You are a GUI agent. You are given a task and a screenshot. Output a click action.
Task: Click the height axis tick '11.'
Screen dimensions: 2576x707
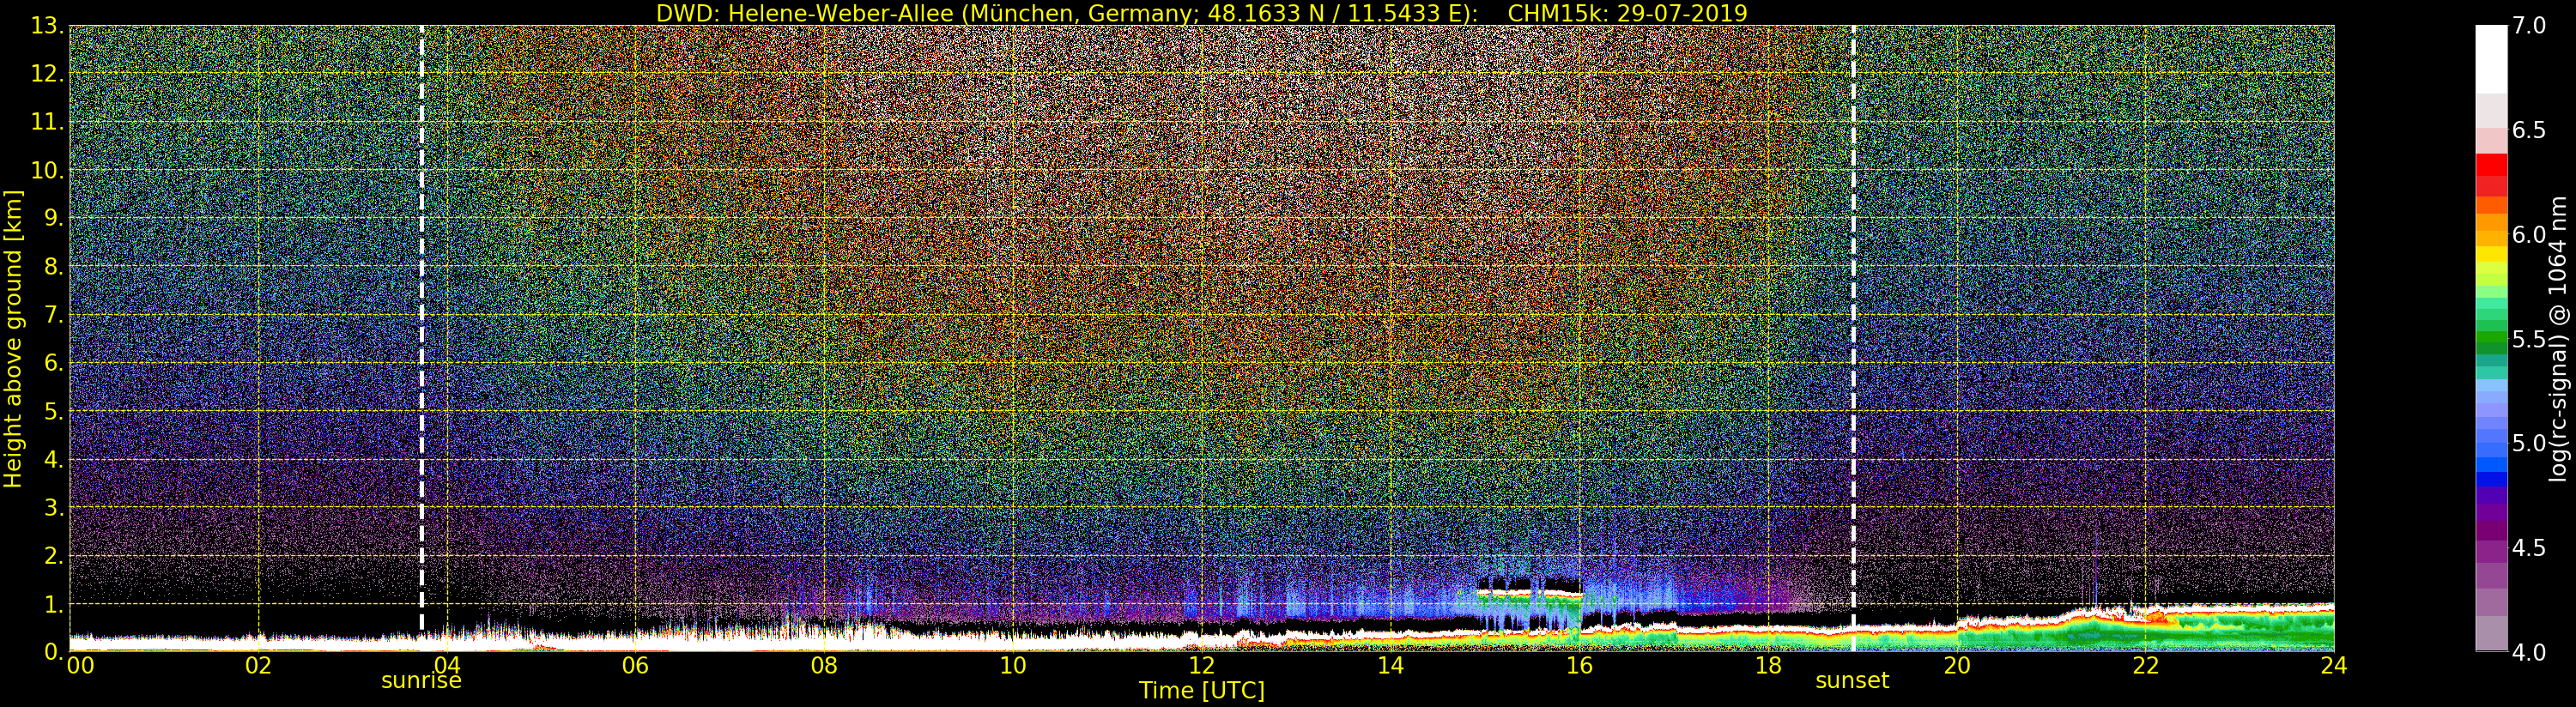coord(47,122)
